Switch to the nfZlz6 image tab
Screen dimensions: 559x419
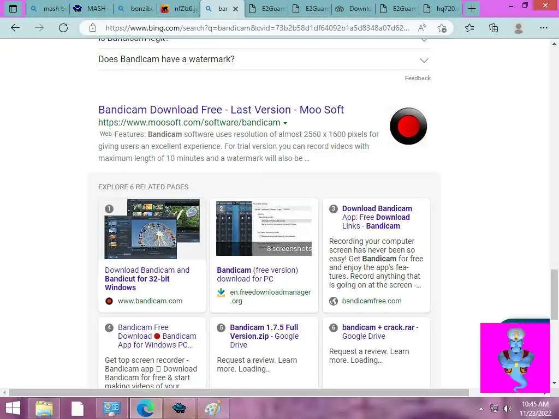179,9
